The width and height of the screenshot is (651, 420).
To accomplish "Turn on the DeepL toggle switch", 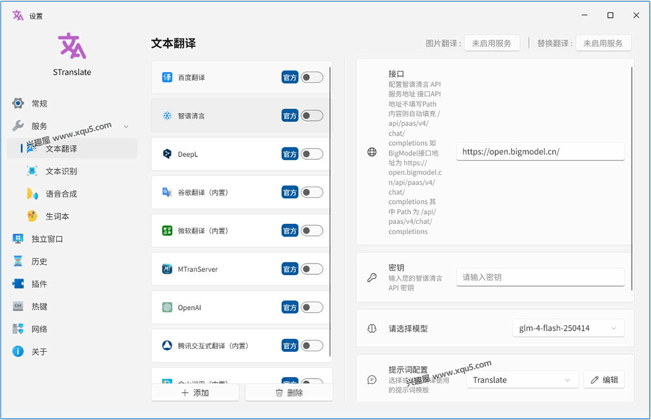I will tap(312, 154).
